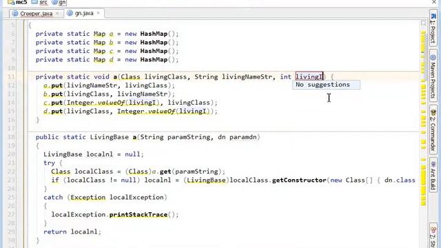This screenshot has width=441, height=248.
Task: Open the Maven Projects side panel
Action: coord(433,75)
